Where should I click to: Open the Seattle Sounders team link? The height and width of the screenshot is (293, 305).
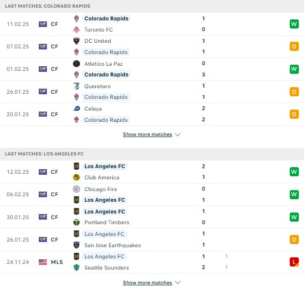click(107, 268)
